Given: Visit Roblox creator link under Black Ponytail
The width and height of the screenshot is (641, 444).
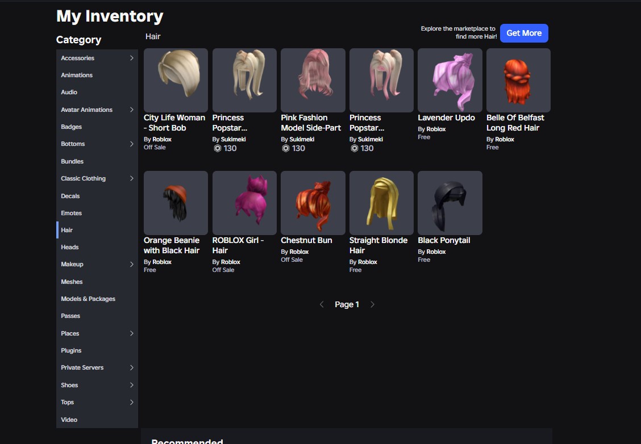Looking at the screenshot, I should coord(436,252).
